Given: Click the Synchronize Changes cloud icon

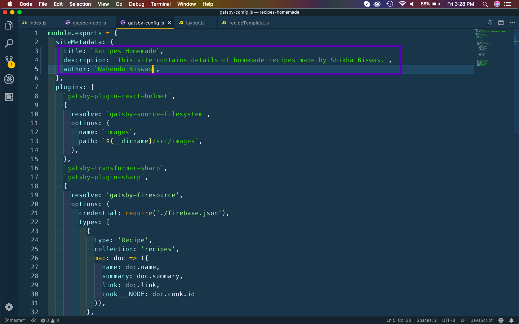Looking at the screenshot, I should [x=34, y=320].
